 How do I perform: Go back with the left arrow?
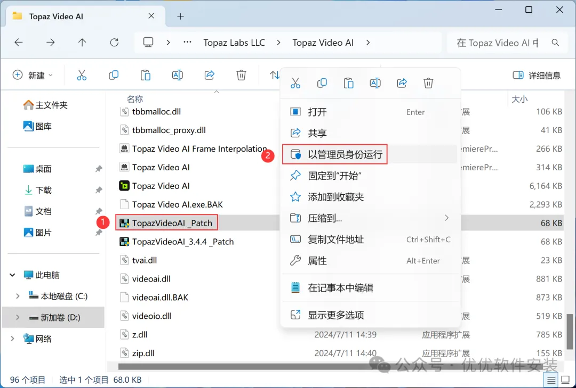click(18, 43)
